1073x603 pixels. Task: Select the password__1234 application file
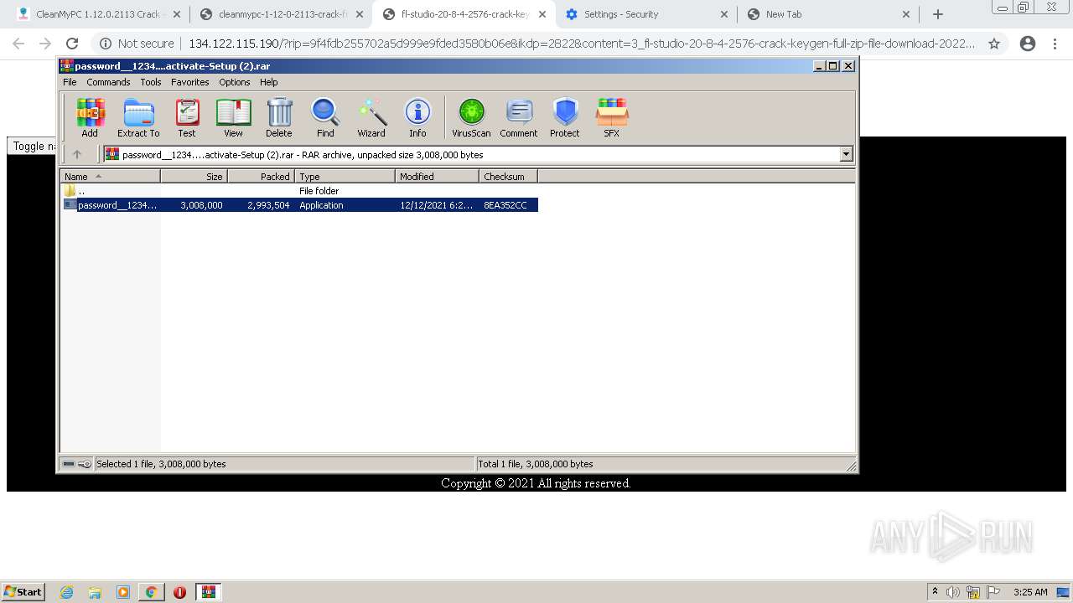[x=299, y=205]
